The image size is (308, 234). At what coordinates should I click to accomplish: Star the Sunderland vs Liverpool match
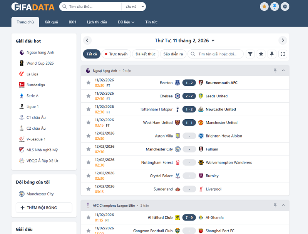point(88,189)
